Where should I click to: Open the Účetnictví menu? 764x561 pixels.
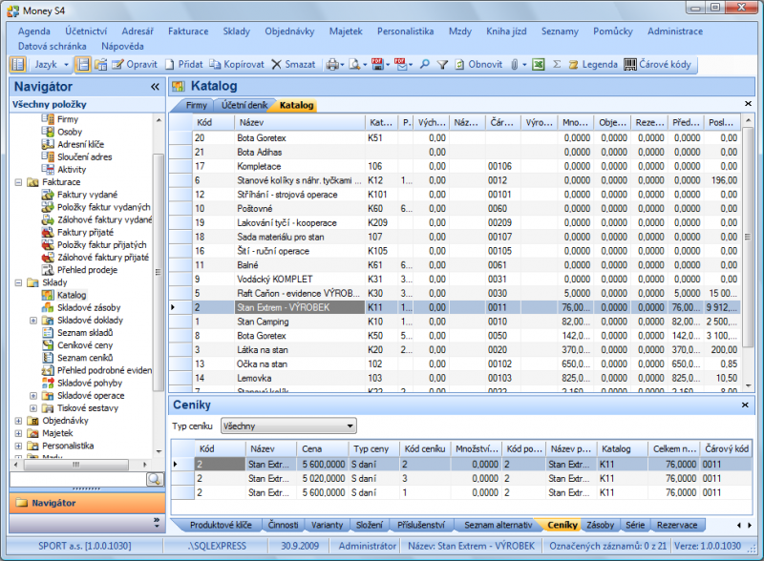tap(86, 31)
